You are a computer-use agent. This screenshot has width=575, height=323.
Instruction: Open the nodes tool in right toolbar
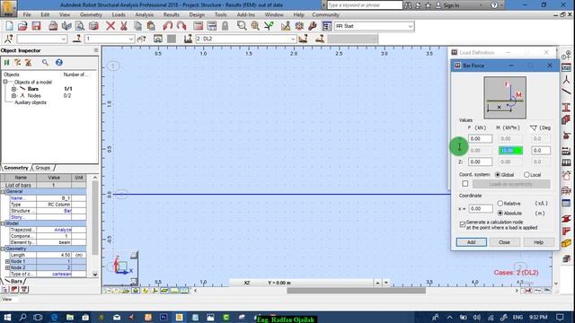(x=566, y=79)
